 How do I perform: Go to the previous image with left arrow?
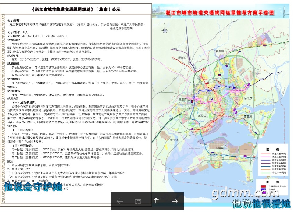click(120, 202)
